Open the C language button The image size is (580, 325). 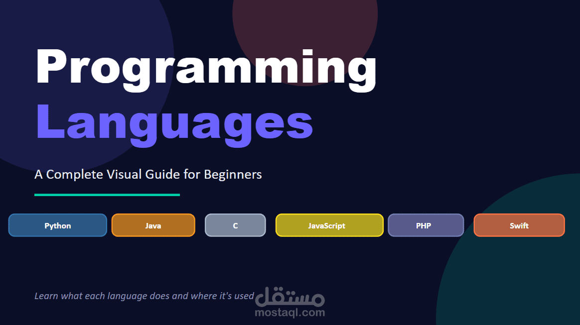click(x=235, y=225)
